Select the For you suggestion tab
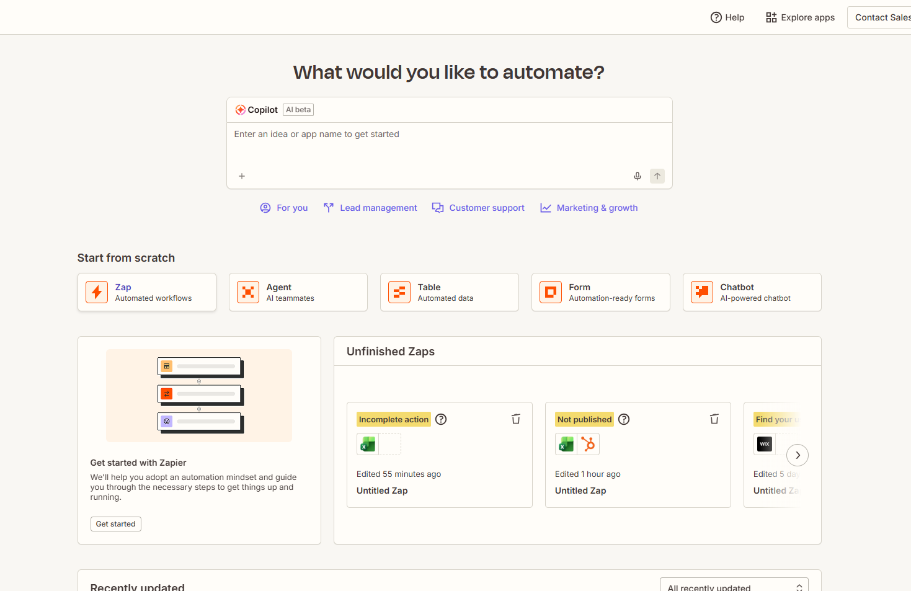This screenshot has width=911, height=591. click(x=284, y=208)
